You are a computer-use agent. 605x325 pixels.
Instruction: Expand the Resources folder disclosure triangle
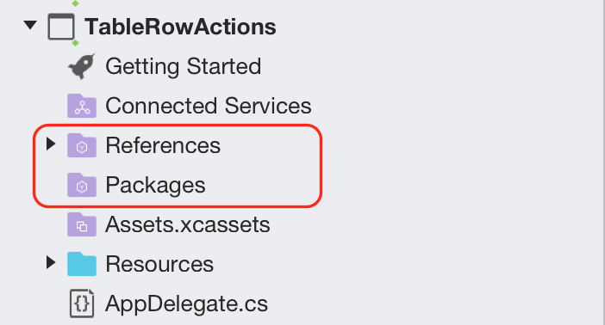tap(51, 262)
